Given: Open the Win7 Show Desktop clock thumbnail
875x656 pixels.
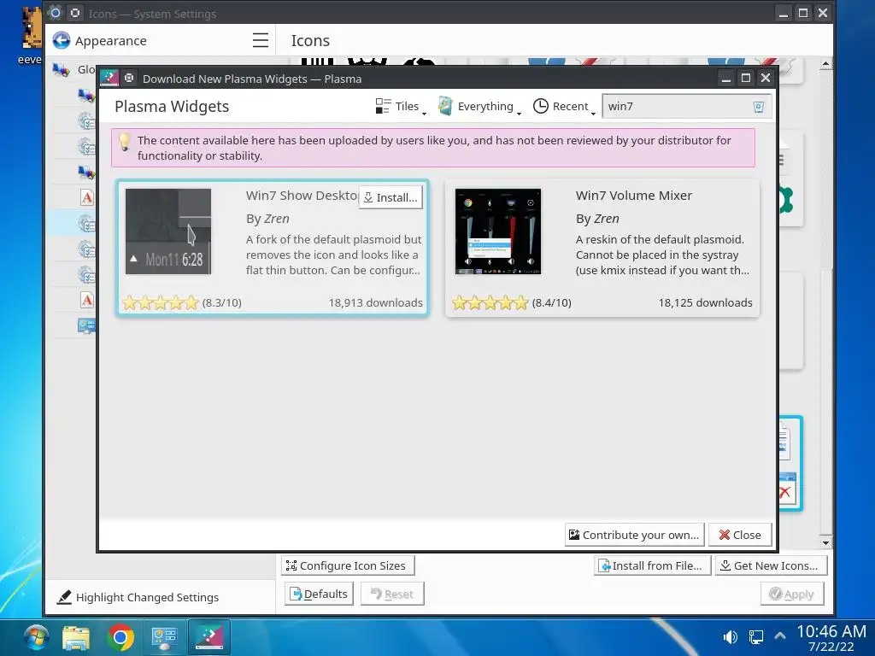Looking at the screenshot, I should (x=168, y=231).
